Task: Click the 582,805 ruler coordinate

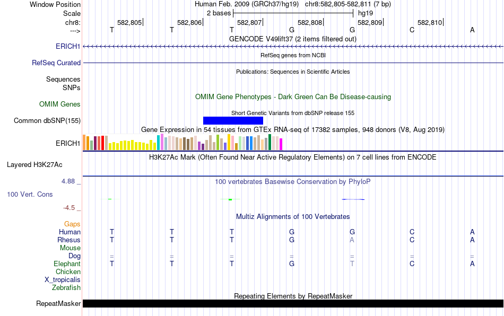Action: point(129,22)
